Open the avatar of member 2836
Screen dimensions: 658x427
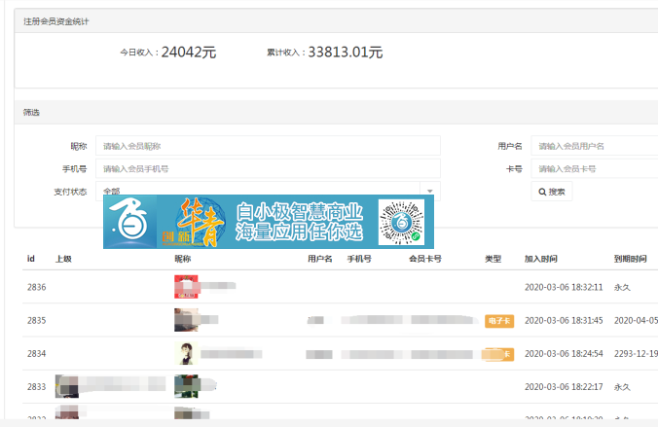[x=187, y=287]
